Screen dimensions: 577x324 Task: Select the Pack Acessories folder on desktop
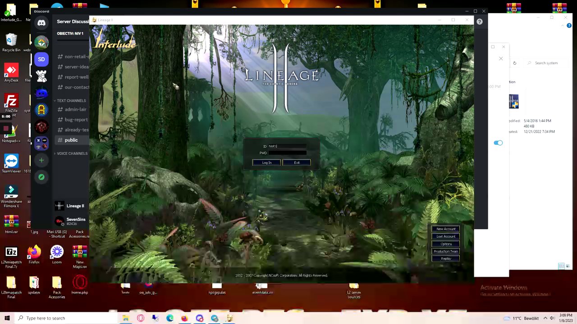(57, 288)
